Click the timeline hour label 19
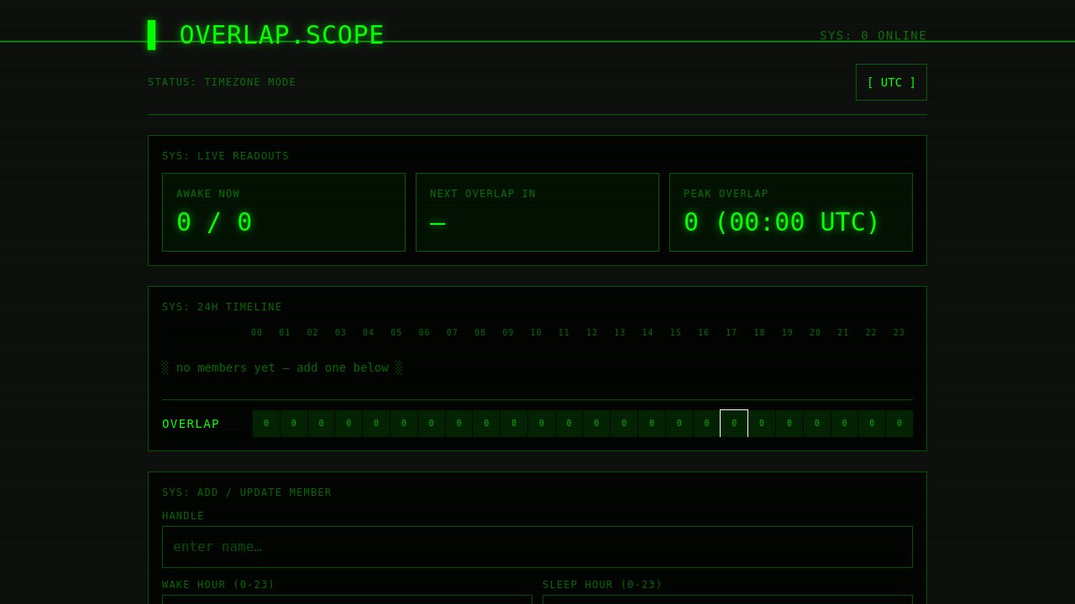The image size is (1075, 604). (788, 333)
